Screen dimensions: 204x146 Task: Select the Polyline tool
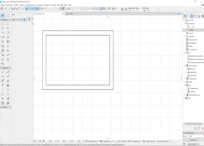3,94
